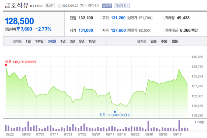
Task: Switch chart to 10년 period
Action: 92,41
